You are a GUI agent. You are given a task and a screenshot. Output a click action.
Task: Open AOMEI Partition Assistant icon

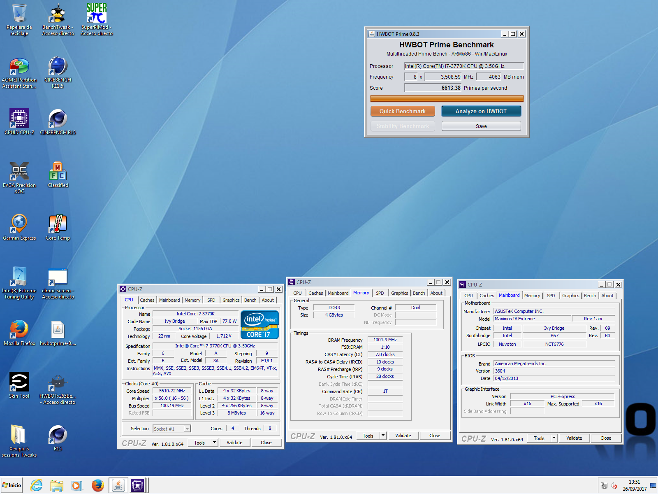click(19, 73)
